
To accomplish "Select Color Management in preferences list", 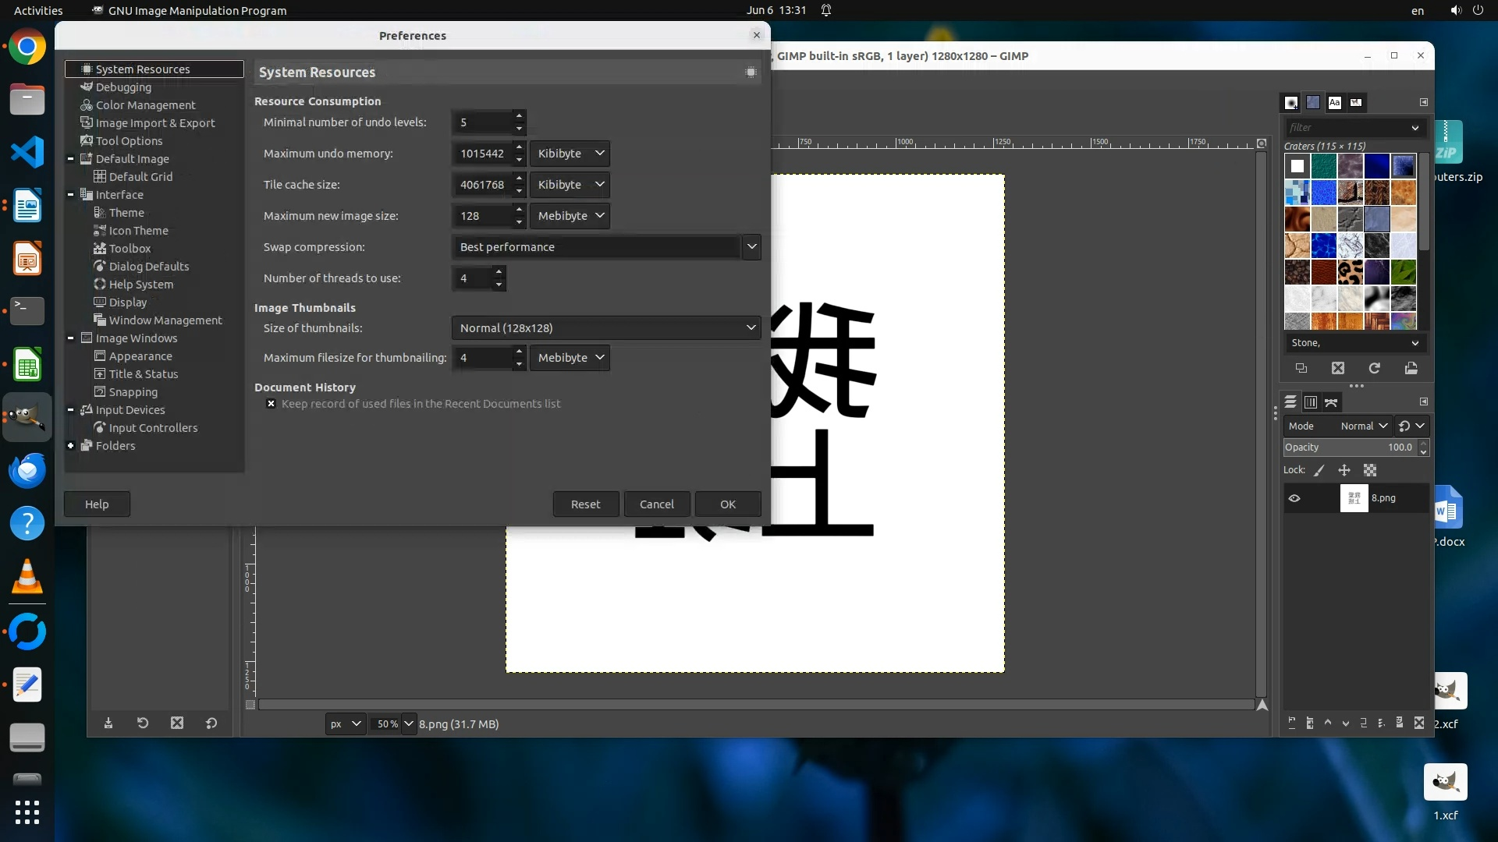I will coord(145,105).
